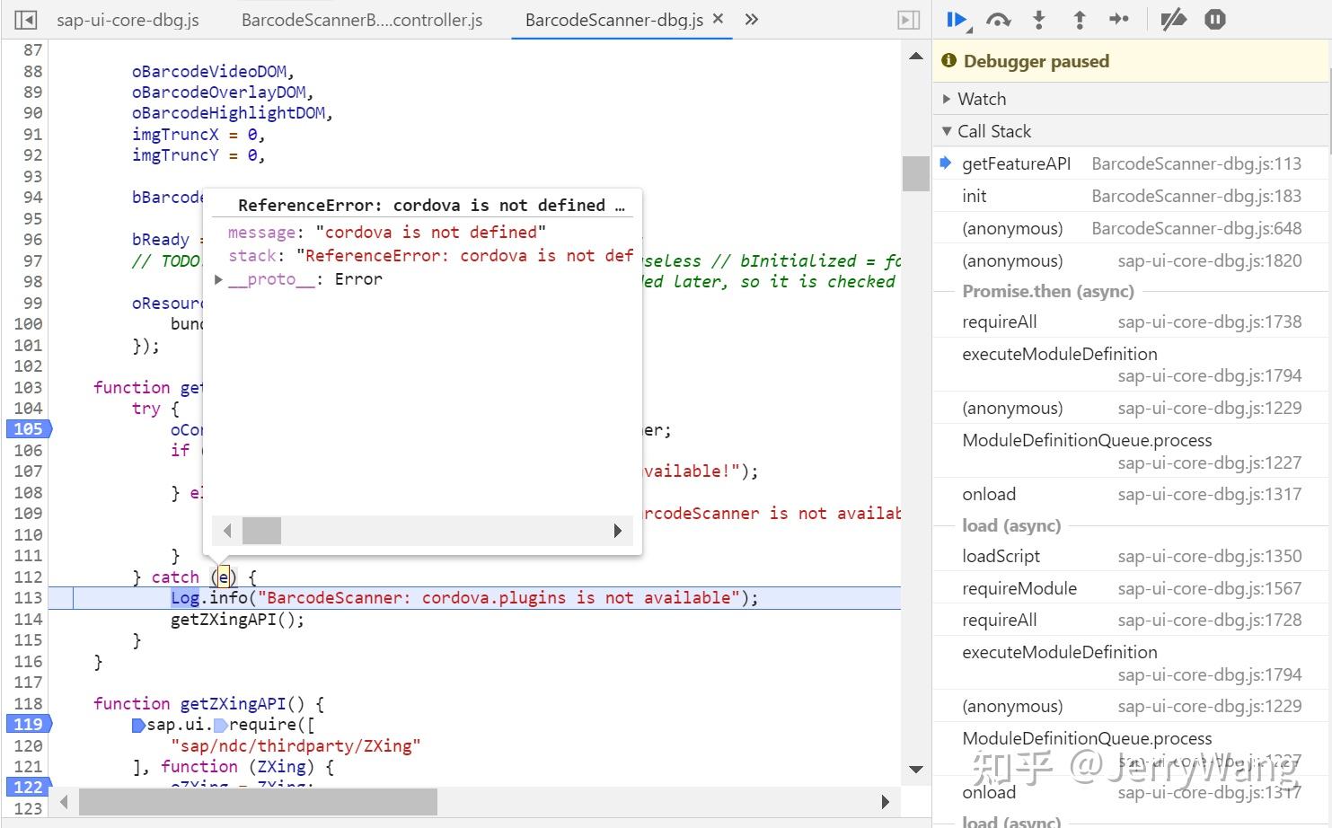Step into the next function call
The width and height of the screenshot is (1332, 828).
(x=1038, y=19)
